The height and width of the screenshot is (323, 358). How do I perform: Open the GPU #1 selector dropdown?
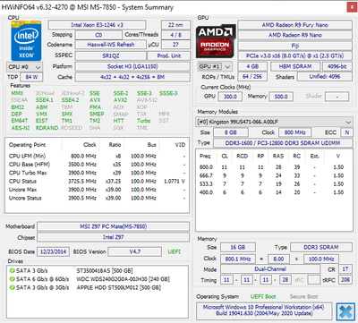click(x=215, y=66)
